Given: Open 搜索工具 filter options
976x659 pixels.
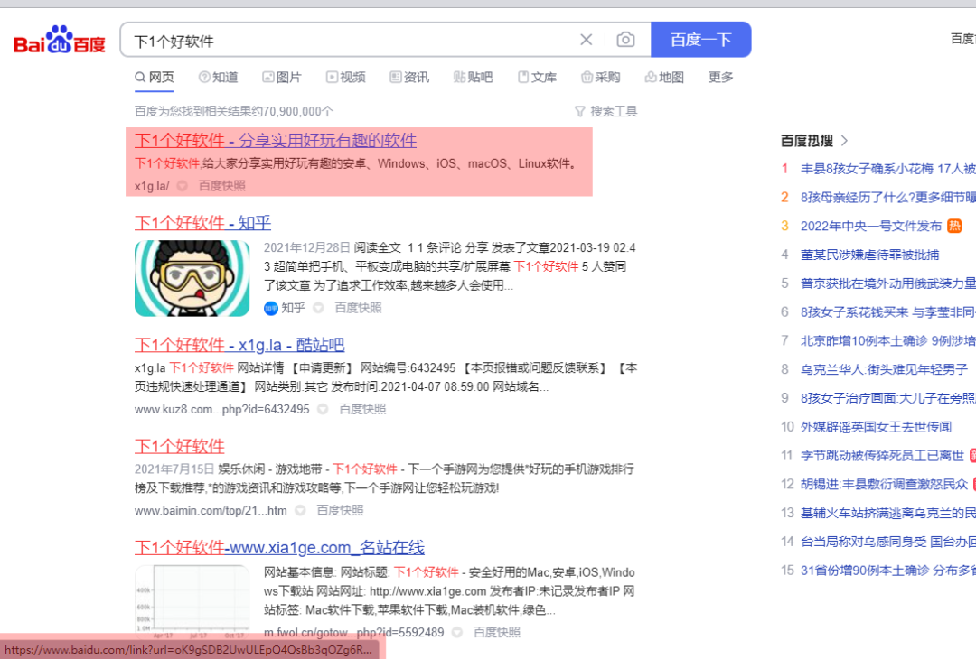Looking at the screenshot, I should tap(605, 111).
